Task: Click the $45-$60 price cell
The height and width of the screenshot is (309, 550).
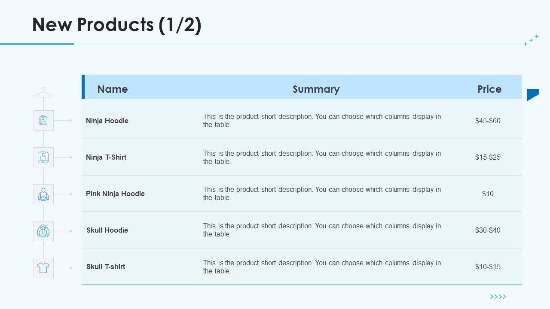Action: (x=488, y=121)
